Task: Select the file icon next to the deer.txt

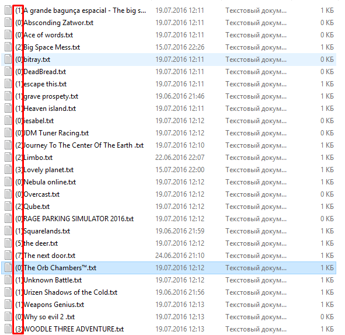Action: point(8,243)
